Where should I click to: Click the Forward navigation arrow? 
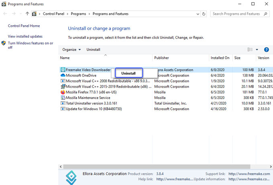(x=14, y=14)
